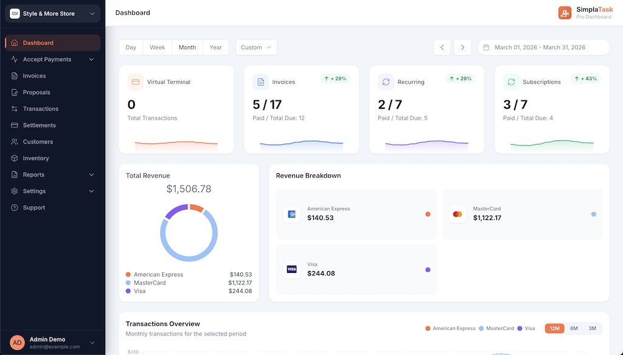
Task: Open the Settlements sidebar link
Action: click(52, 125)
